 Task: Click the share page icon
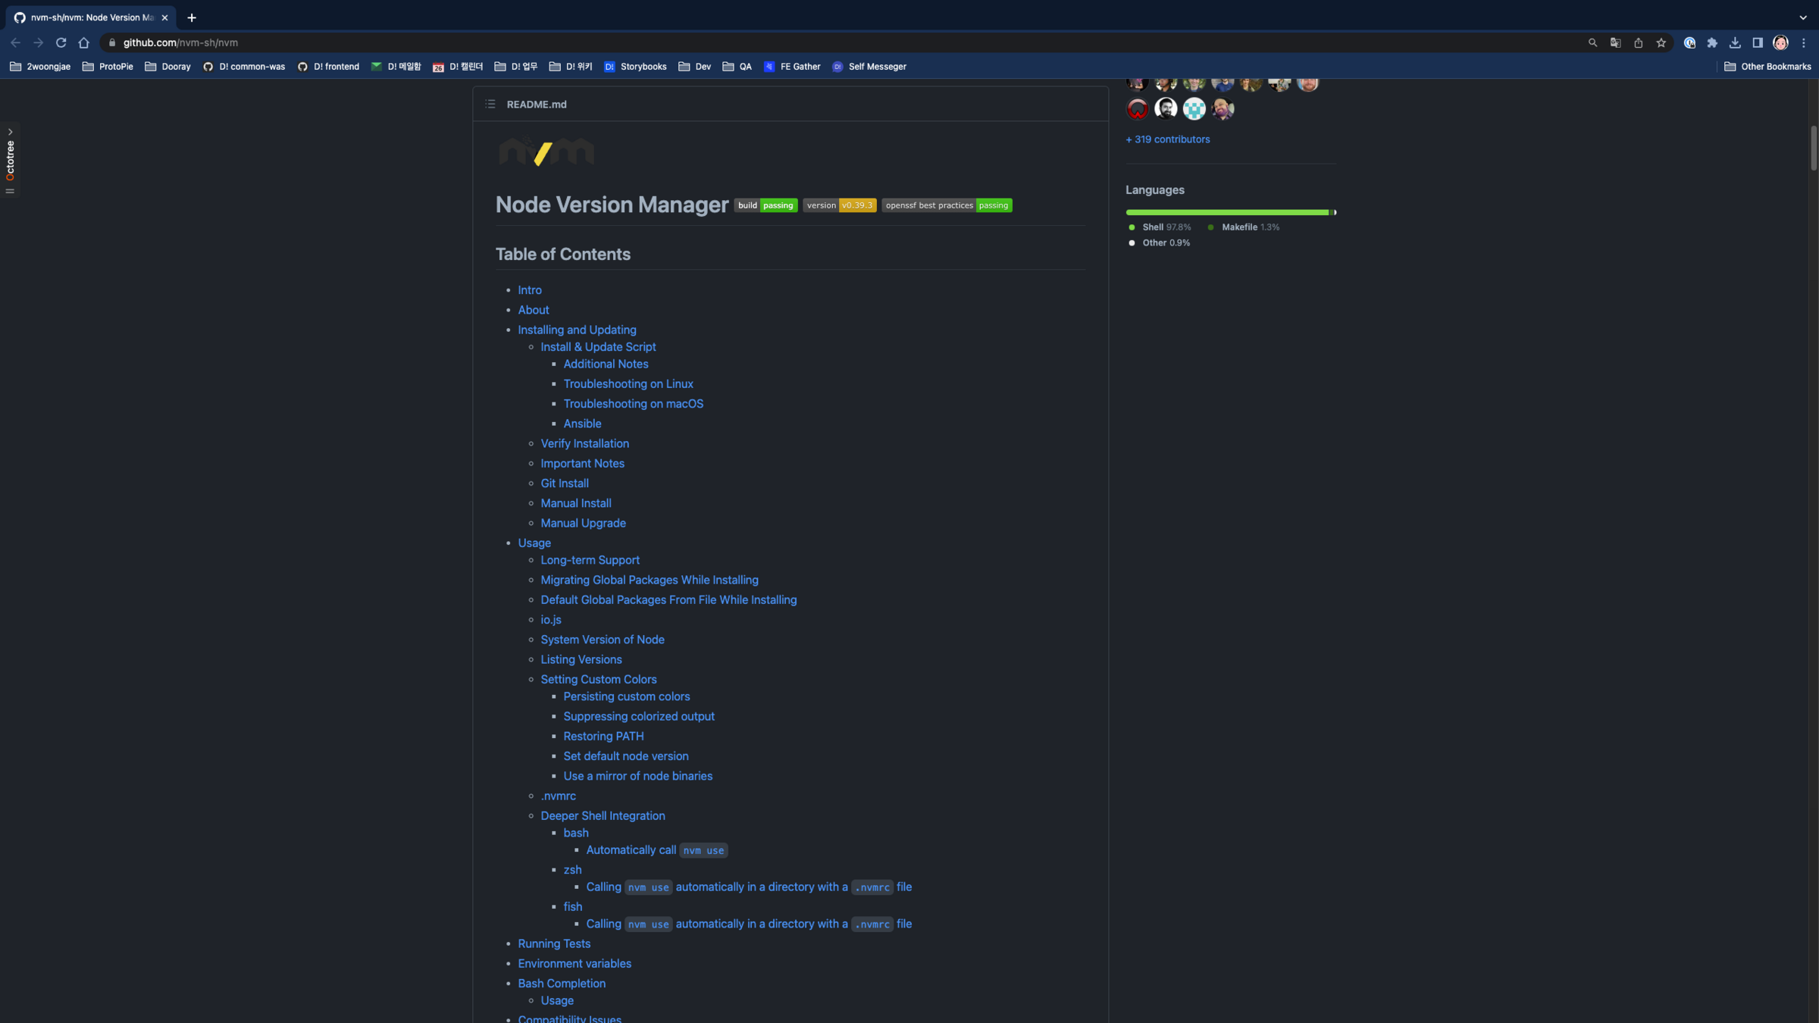[x=1638, y=43]
